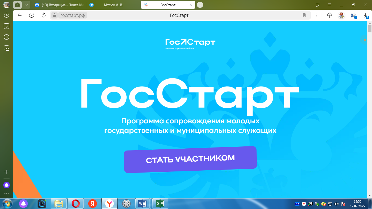Click the ГосСтарт logo at page top
The width and height of the screenshot is (372, 209).
click(x=190, y=44)
